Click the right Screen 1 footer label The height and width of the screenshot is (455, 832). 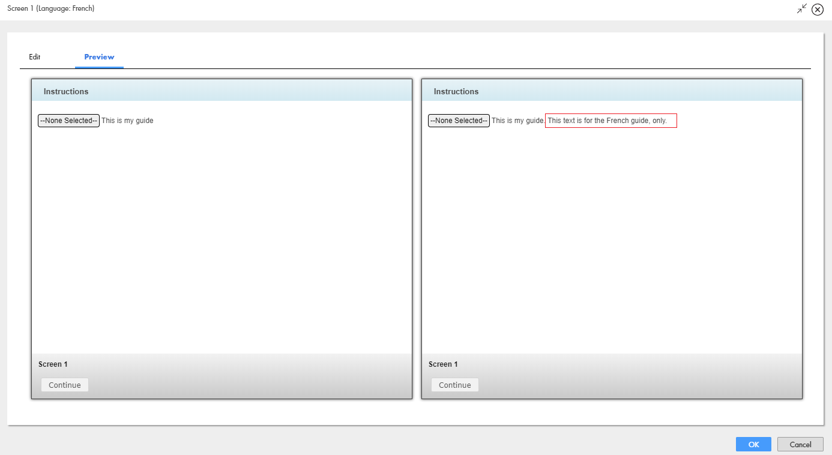click(x=443, y=364)
